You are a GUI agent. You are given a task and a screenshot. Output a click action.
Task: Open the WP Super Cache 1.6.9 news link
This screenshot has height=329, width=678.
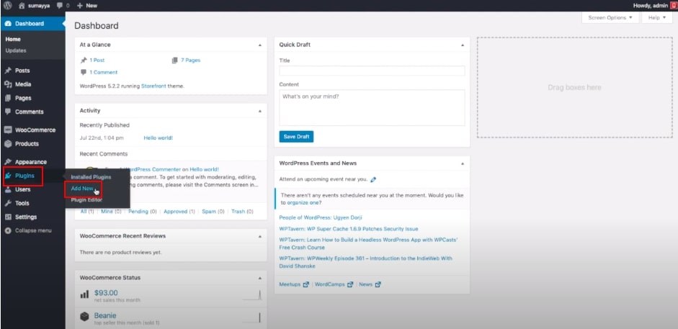pyautogui.click(x=349, y=229)
